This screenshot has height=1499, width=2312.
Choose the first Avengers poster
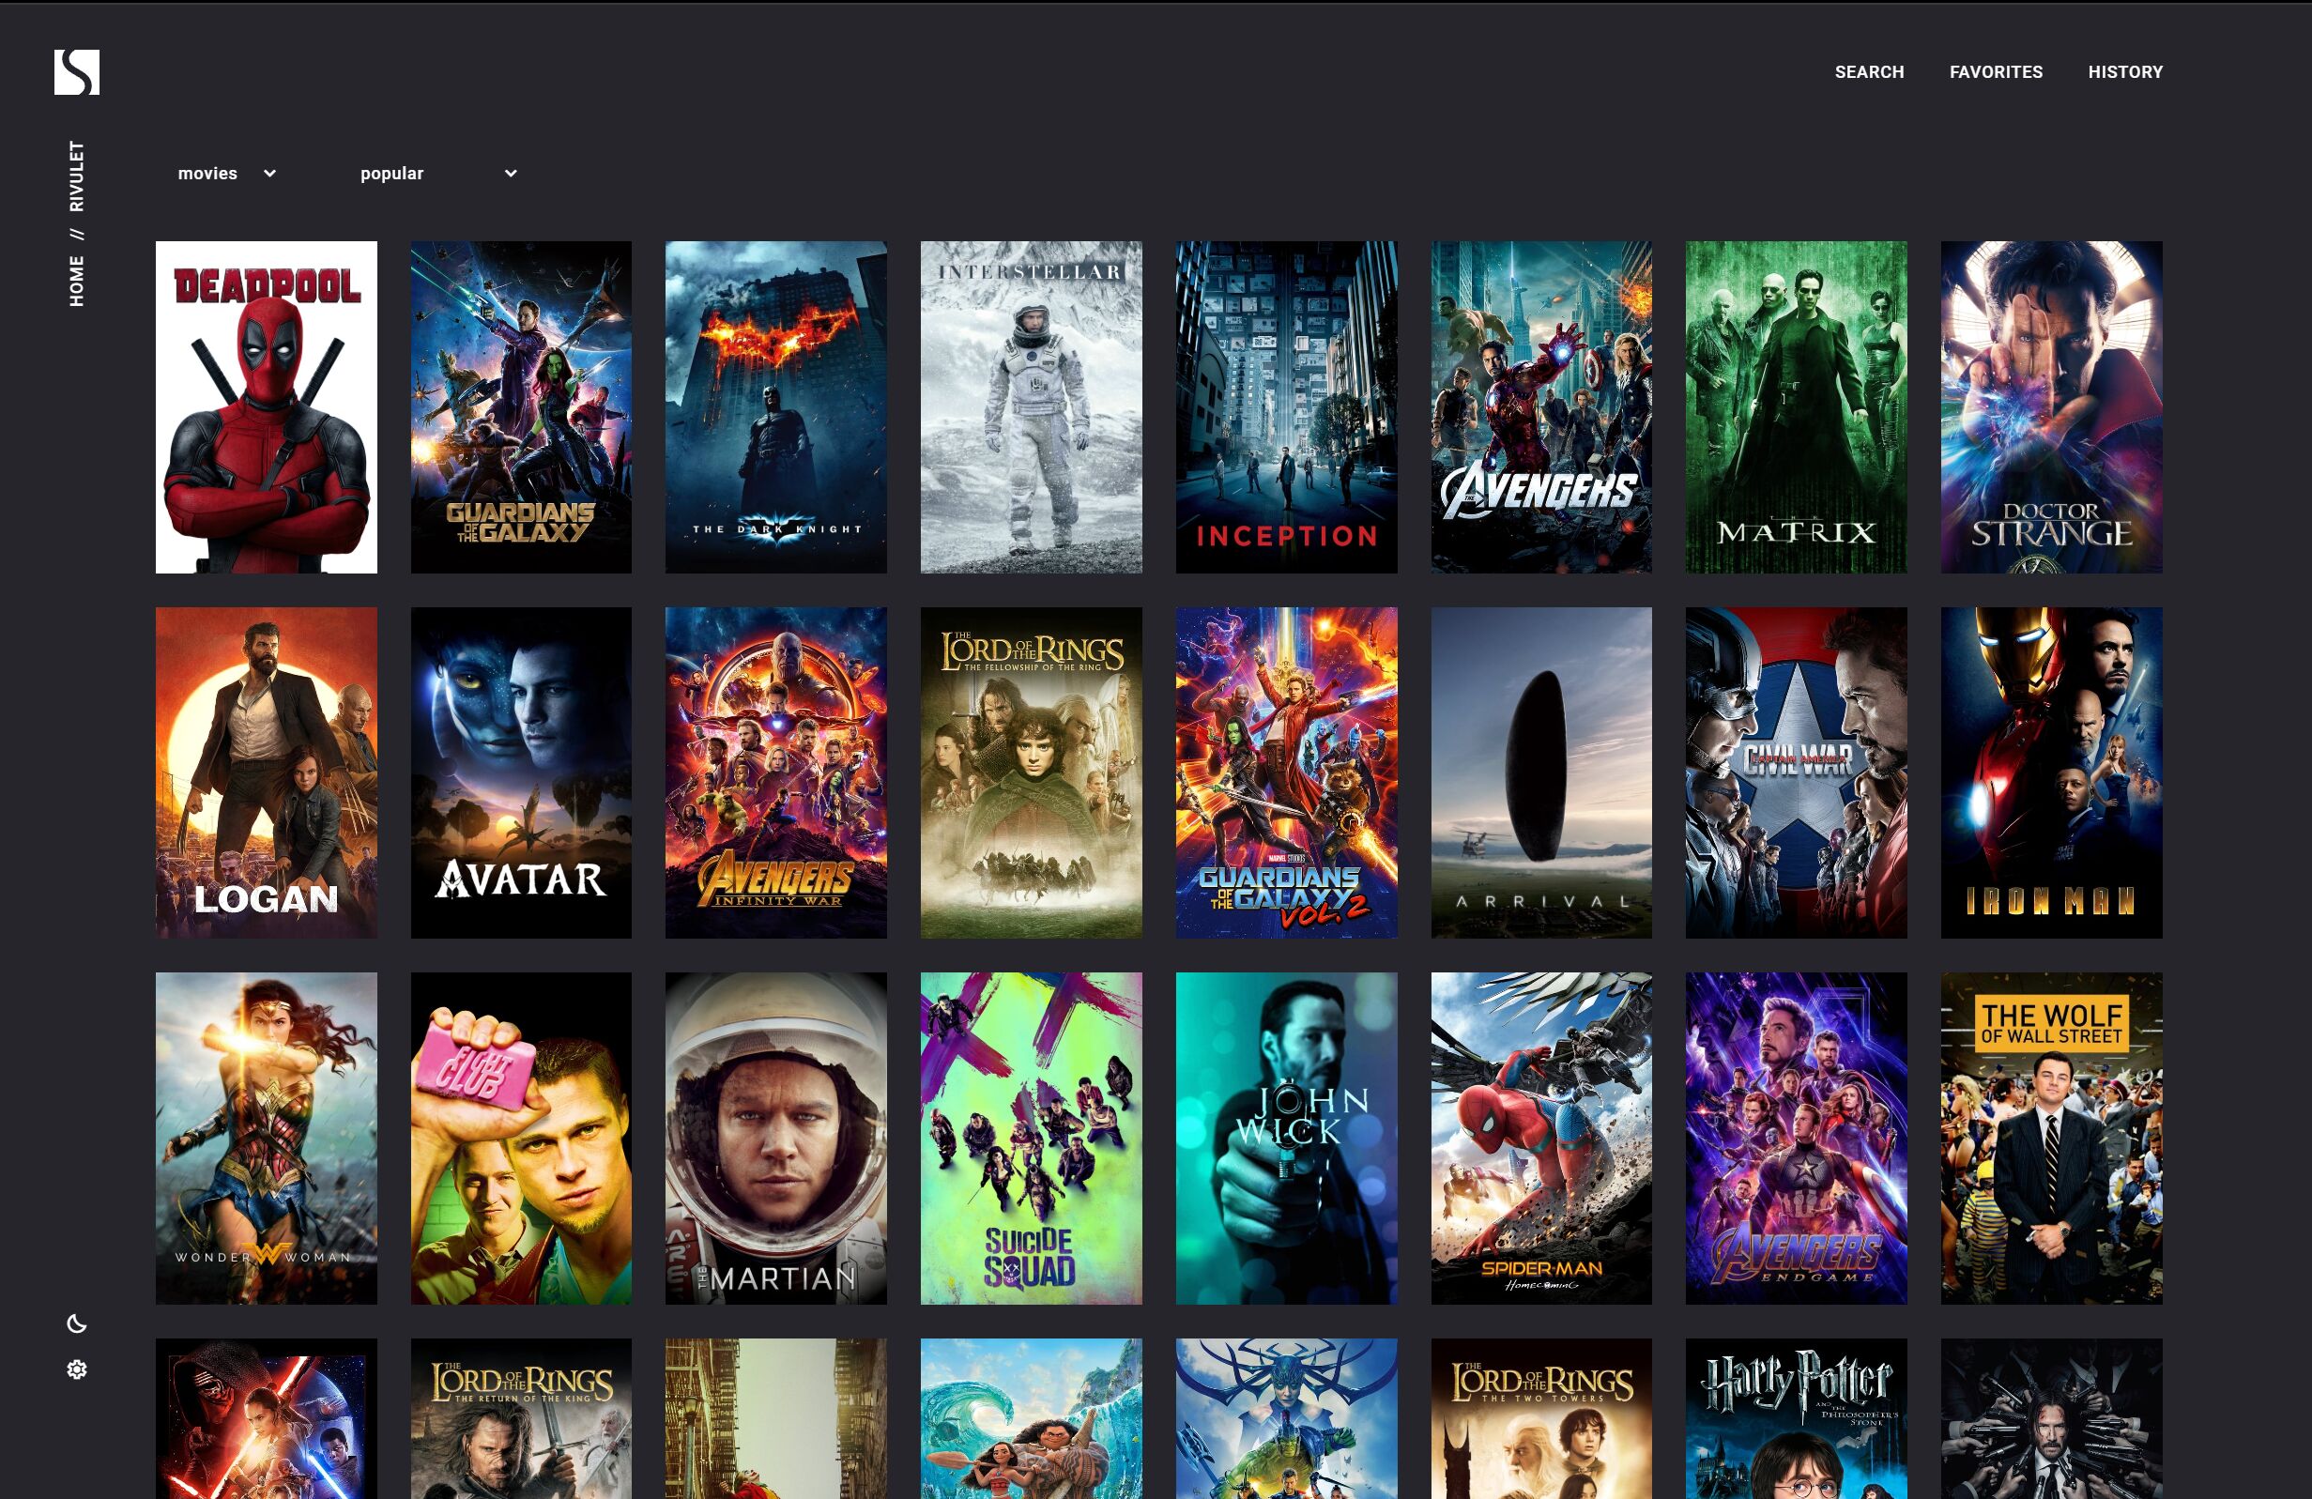pyautogui.click(x=1541, y=407)
